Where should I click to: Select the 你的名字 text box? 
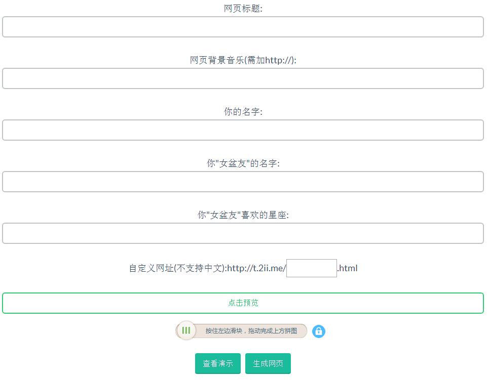[x=243, y=130]
